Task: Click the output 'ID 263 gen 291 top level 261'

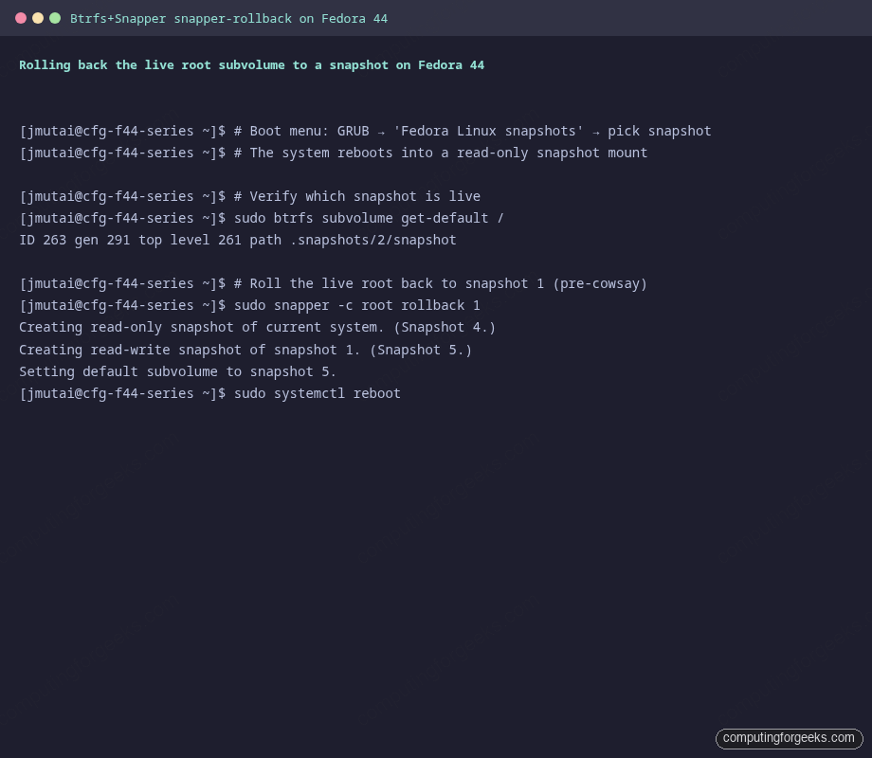Action: 238,241
